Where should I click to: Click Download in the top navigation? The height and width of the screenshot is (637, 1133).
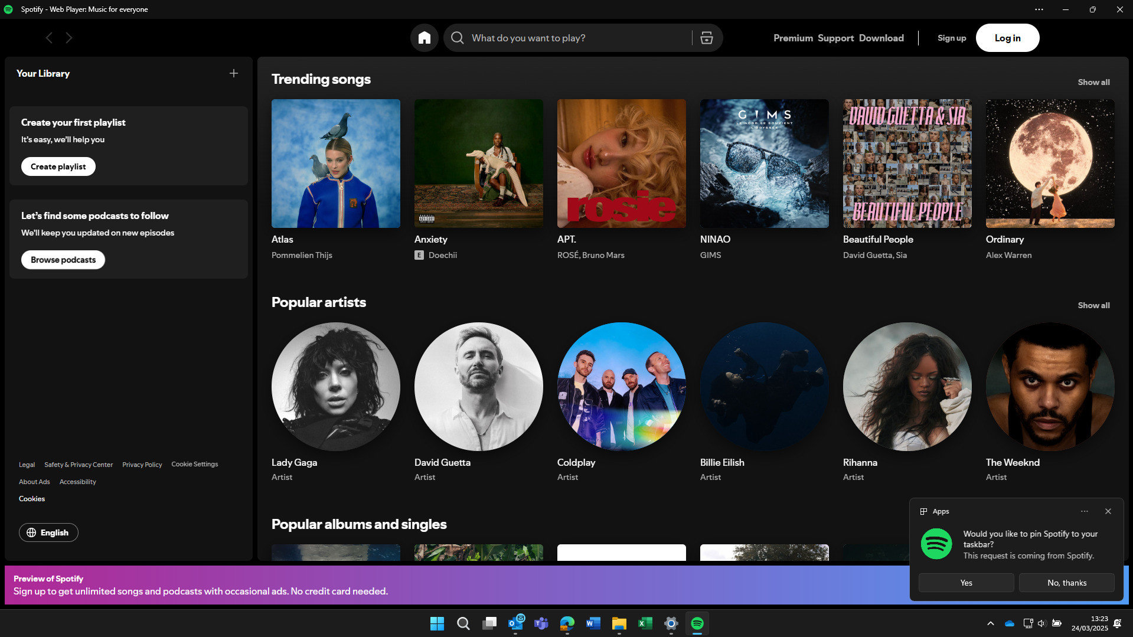click(881, 38)
